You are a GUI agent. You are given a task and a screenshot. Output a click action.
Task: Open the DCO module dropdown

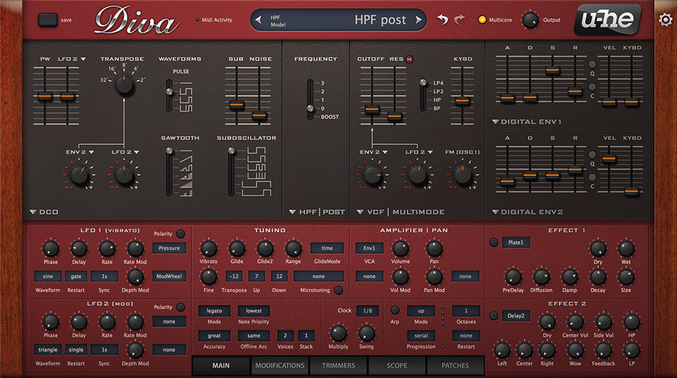pos(33,212)
